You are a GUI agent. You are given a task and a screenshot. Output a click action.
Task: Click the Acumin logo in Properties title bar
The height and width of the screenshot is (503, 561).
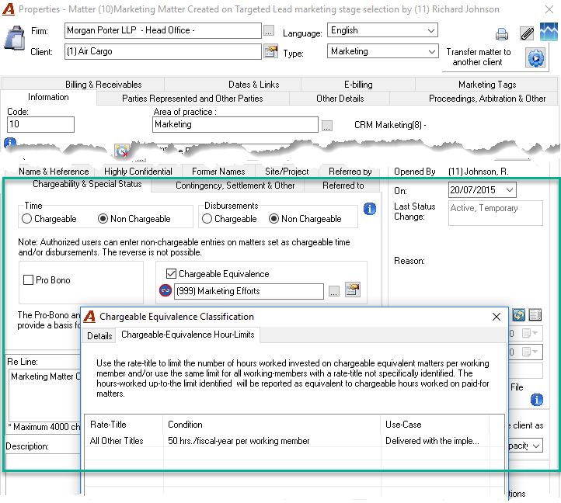click(9, 9)
